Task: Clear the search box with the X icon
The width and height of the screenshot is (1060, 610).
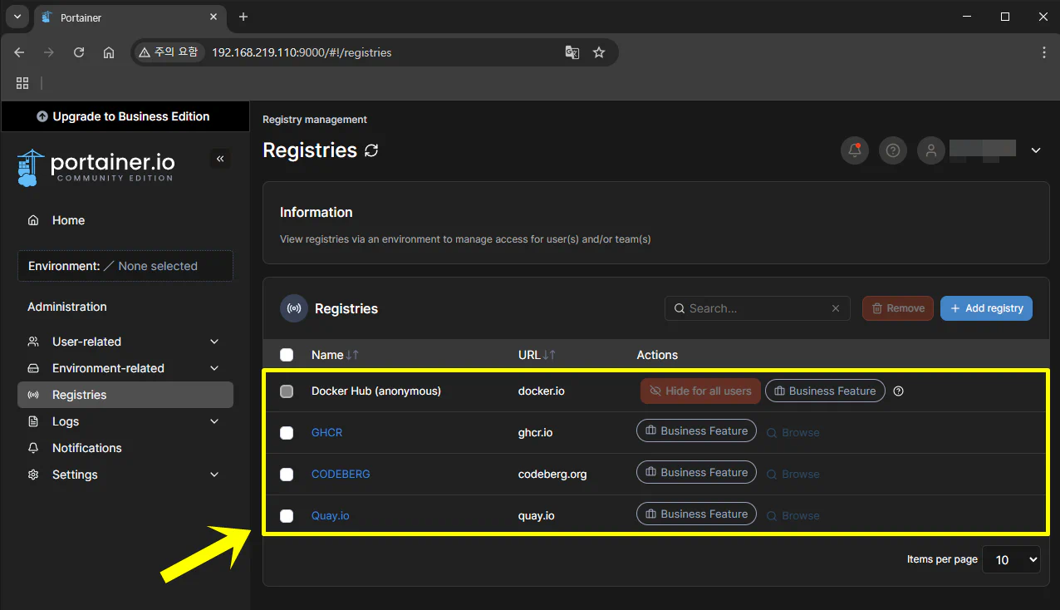Action: coord(836,308)
